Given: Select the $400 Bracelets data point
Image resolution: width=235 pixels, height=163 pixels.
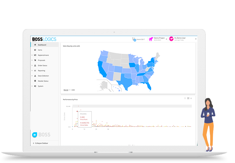Looking at the screenshot, I should pos(77,111).
